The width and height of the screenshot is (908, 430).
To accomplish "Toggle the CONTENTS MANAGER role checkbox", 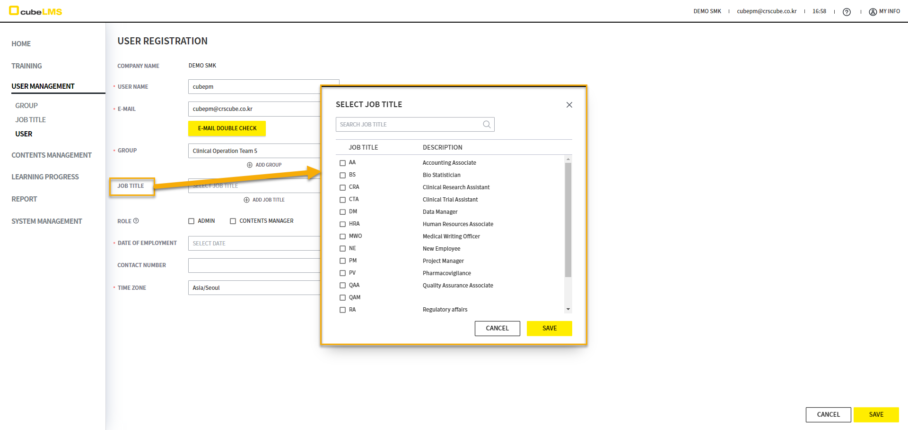I will point(233,221).
